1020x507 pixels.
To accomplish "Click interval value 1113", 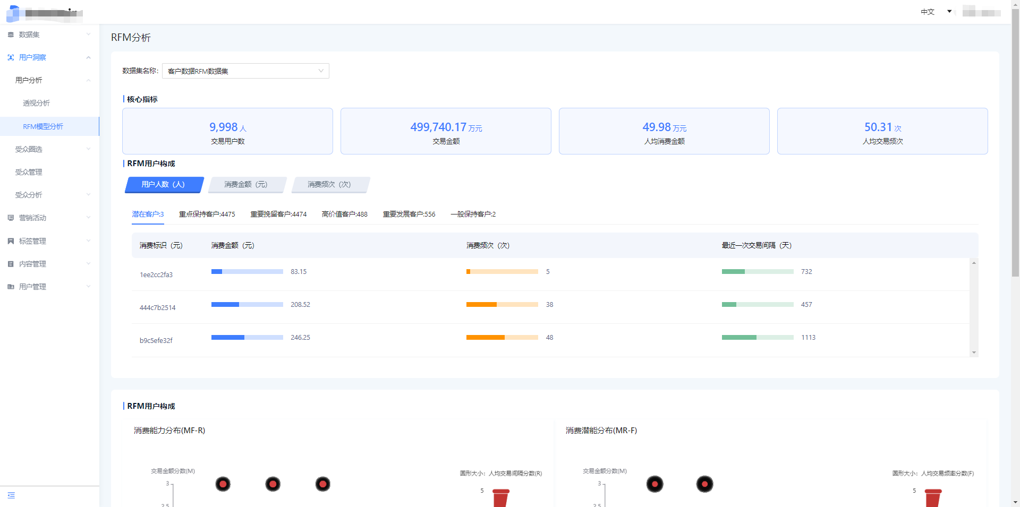I will point(808,338).
